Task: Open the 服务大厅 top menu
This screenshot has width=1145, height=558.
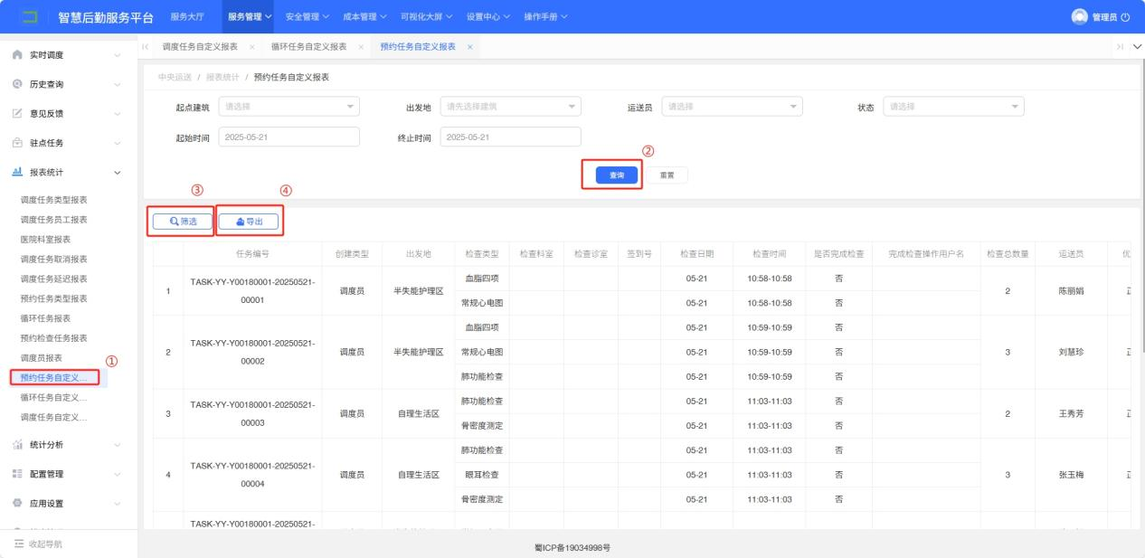Action: pos(187,17)
